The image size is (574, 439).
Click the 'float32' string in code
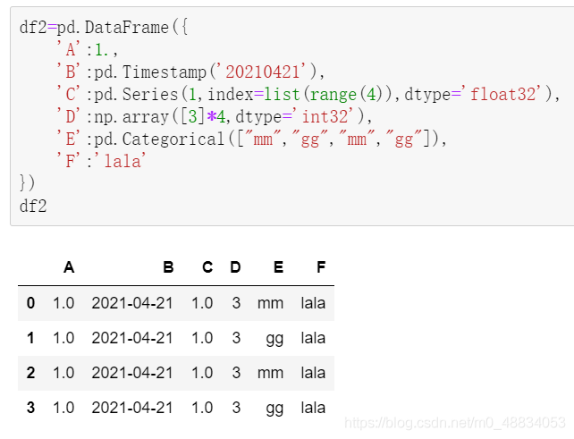tap(503, 94)
